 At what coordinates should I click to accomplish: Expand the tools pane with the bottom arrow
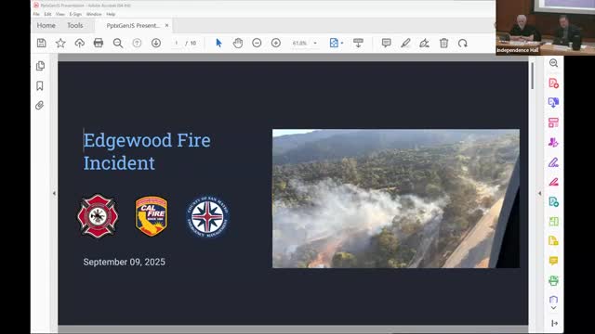click(554, 323)
